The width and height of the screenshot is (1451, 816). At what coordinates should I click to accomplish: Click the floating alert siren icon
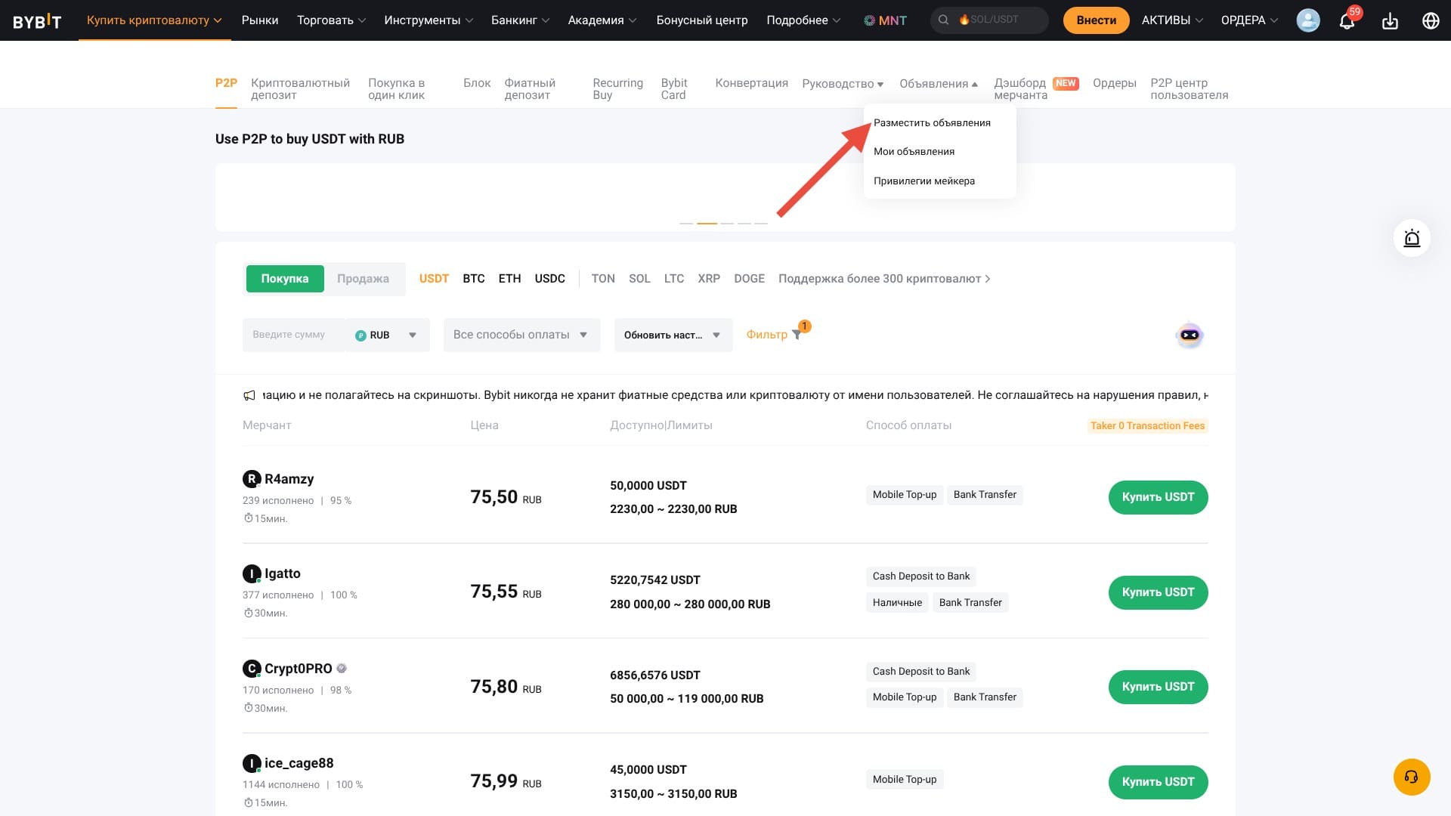click(1412, 239)
